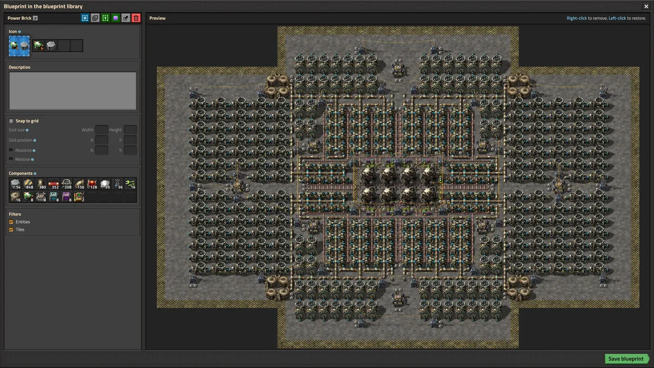The height and width of the screenshot is (368, 654).
Task: Click the purple component with count 8
Action: point(66,196)
